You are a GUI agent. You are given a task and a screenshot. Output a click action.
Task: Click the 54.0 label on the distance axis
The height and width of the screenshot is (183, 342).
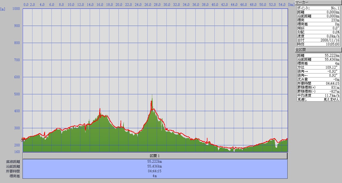[x=281, y=5]
